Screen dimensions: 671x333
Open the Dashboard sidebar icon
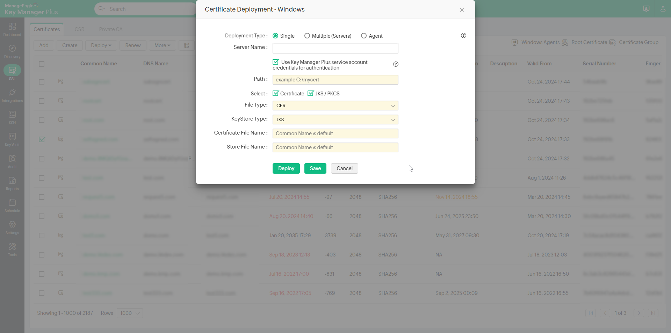[x=12, y=27]
